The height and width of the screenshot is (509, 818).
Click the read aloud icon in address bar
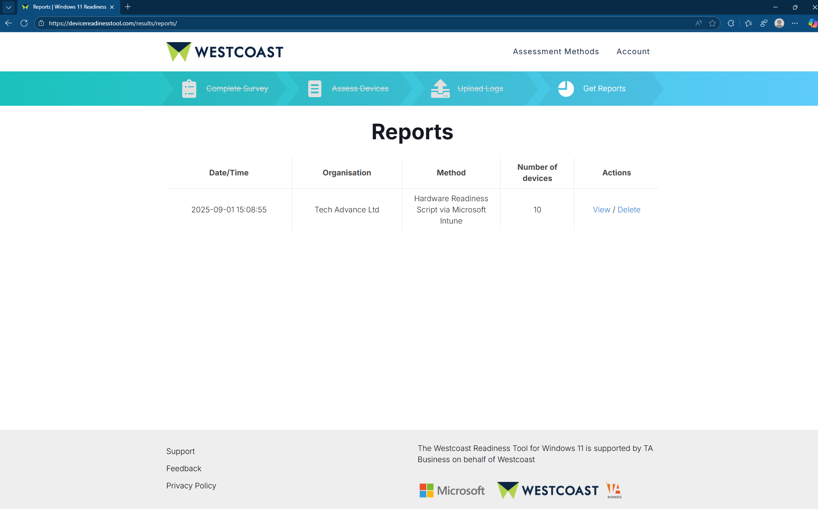click(698, 23)
